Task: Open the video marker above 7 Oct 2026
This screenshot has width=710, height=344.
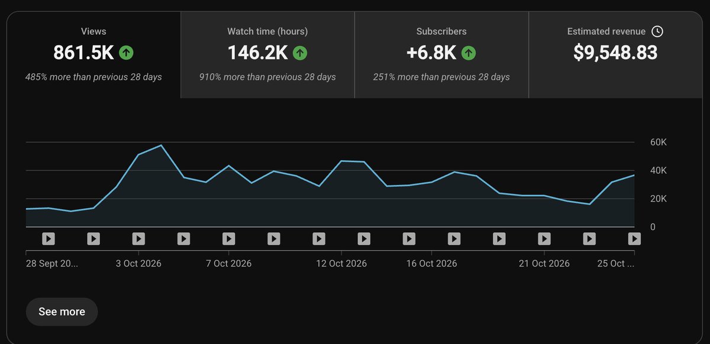Action: pos(228,239)
